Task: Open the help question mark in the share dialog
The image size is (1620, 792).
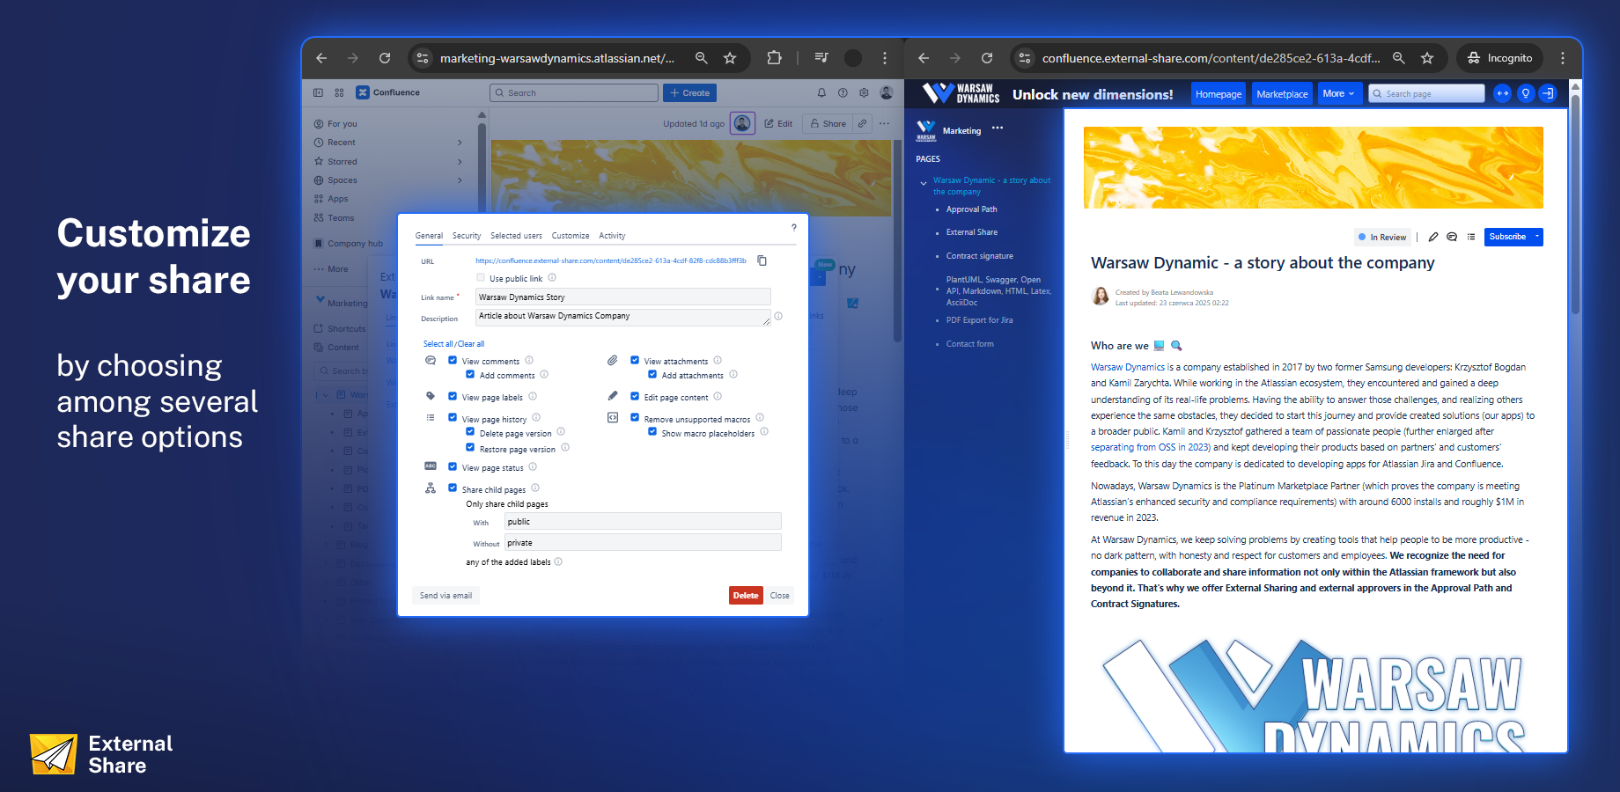Action: 793,227
